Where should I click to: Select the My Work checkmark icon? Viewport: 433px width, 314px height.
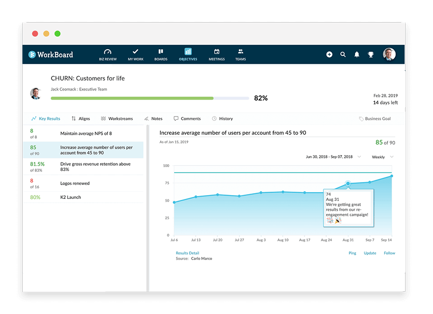(135, 54)
